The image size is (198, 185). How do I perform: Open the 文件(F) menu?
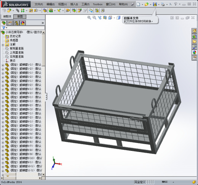[x=39, y=4]
